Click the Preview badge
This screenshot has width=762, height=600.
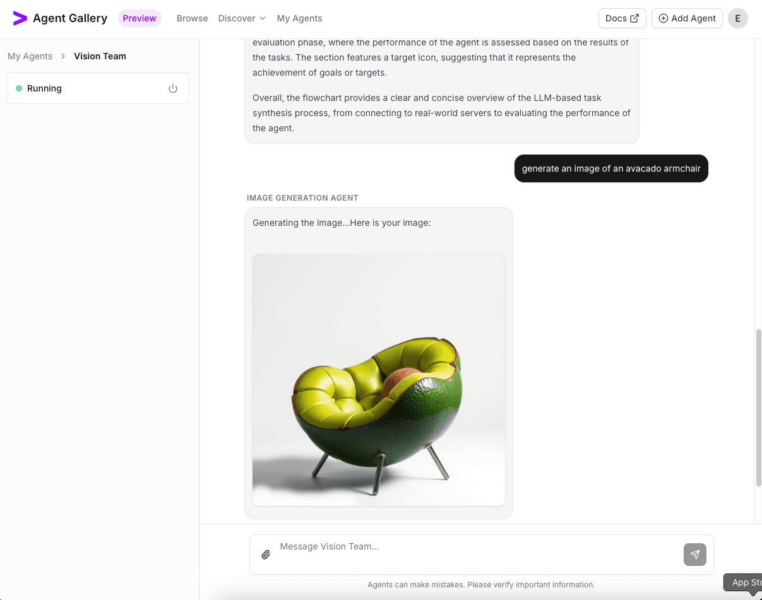coord(140,18)
